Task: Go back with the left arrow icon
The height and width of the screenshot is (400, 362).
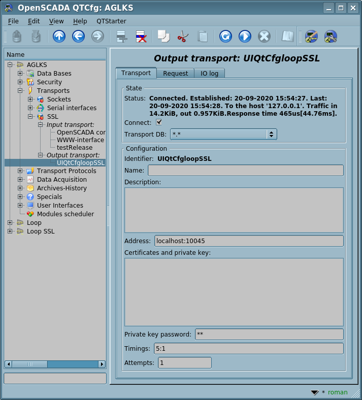Action: click(x=78, y=36)
